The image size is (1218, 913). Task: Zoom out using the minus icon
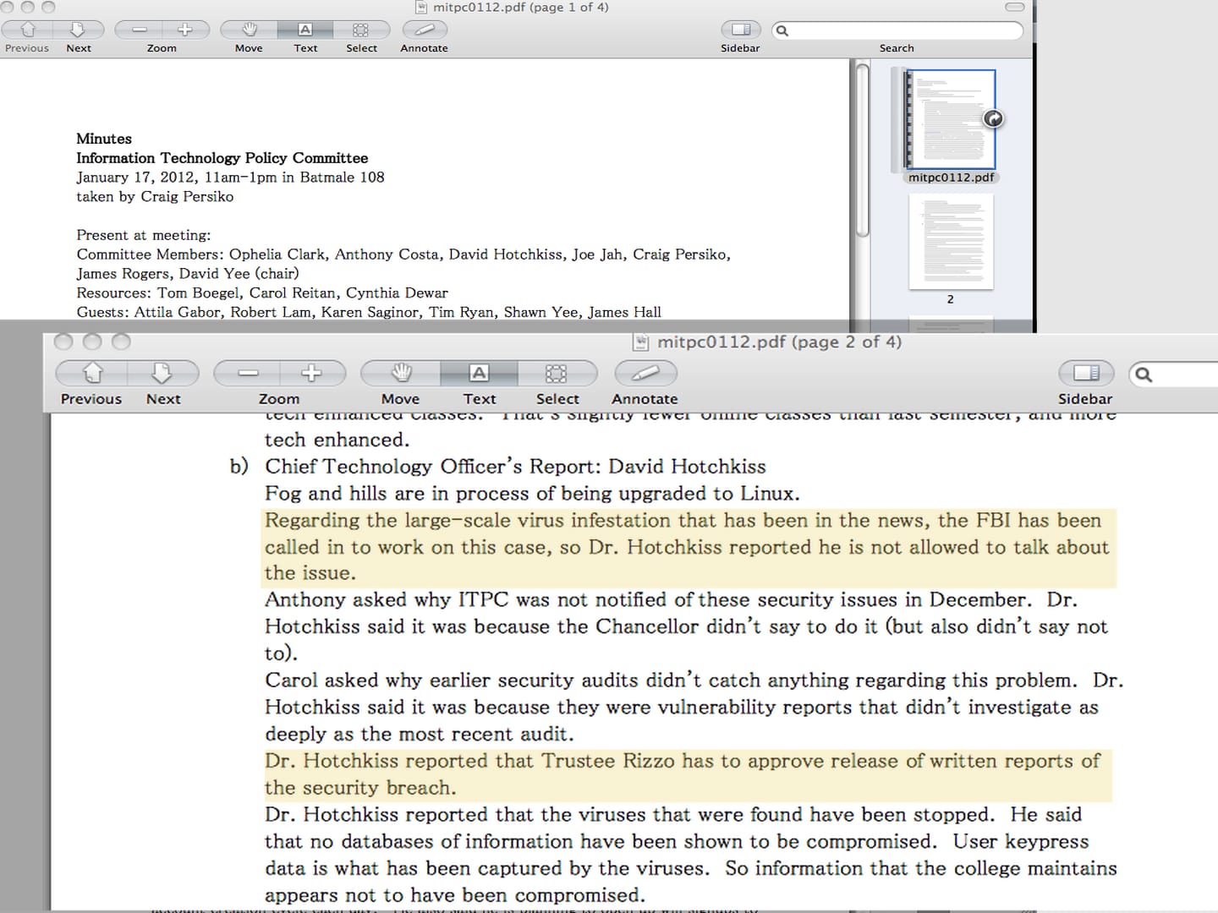247,373
